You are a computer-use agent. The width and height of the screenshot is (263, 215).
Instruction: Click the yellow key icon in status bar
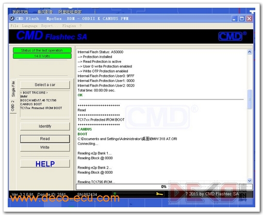point(159,194)
